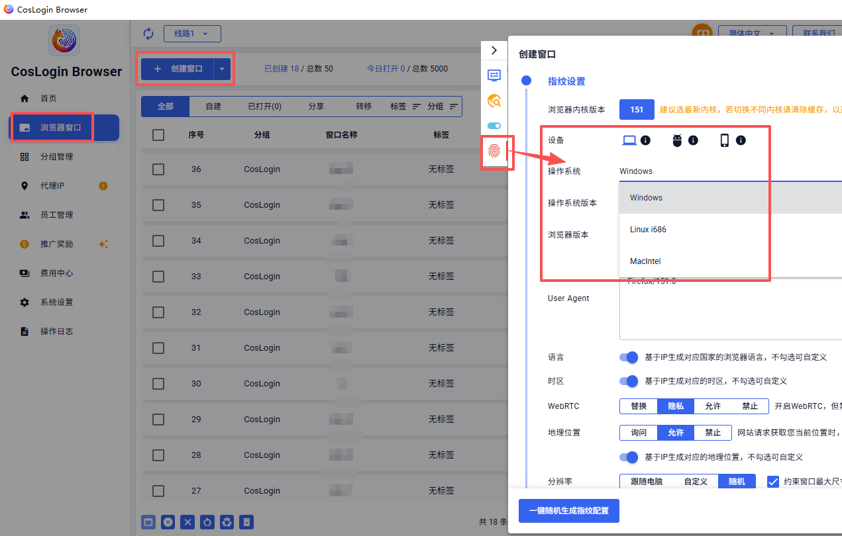This screenshot has width=842, height=536.
Task: Click the open-window icon in the bottom toolbar
Action: click(148, 522)
